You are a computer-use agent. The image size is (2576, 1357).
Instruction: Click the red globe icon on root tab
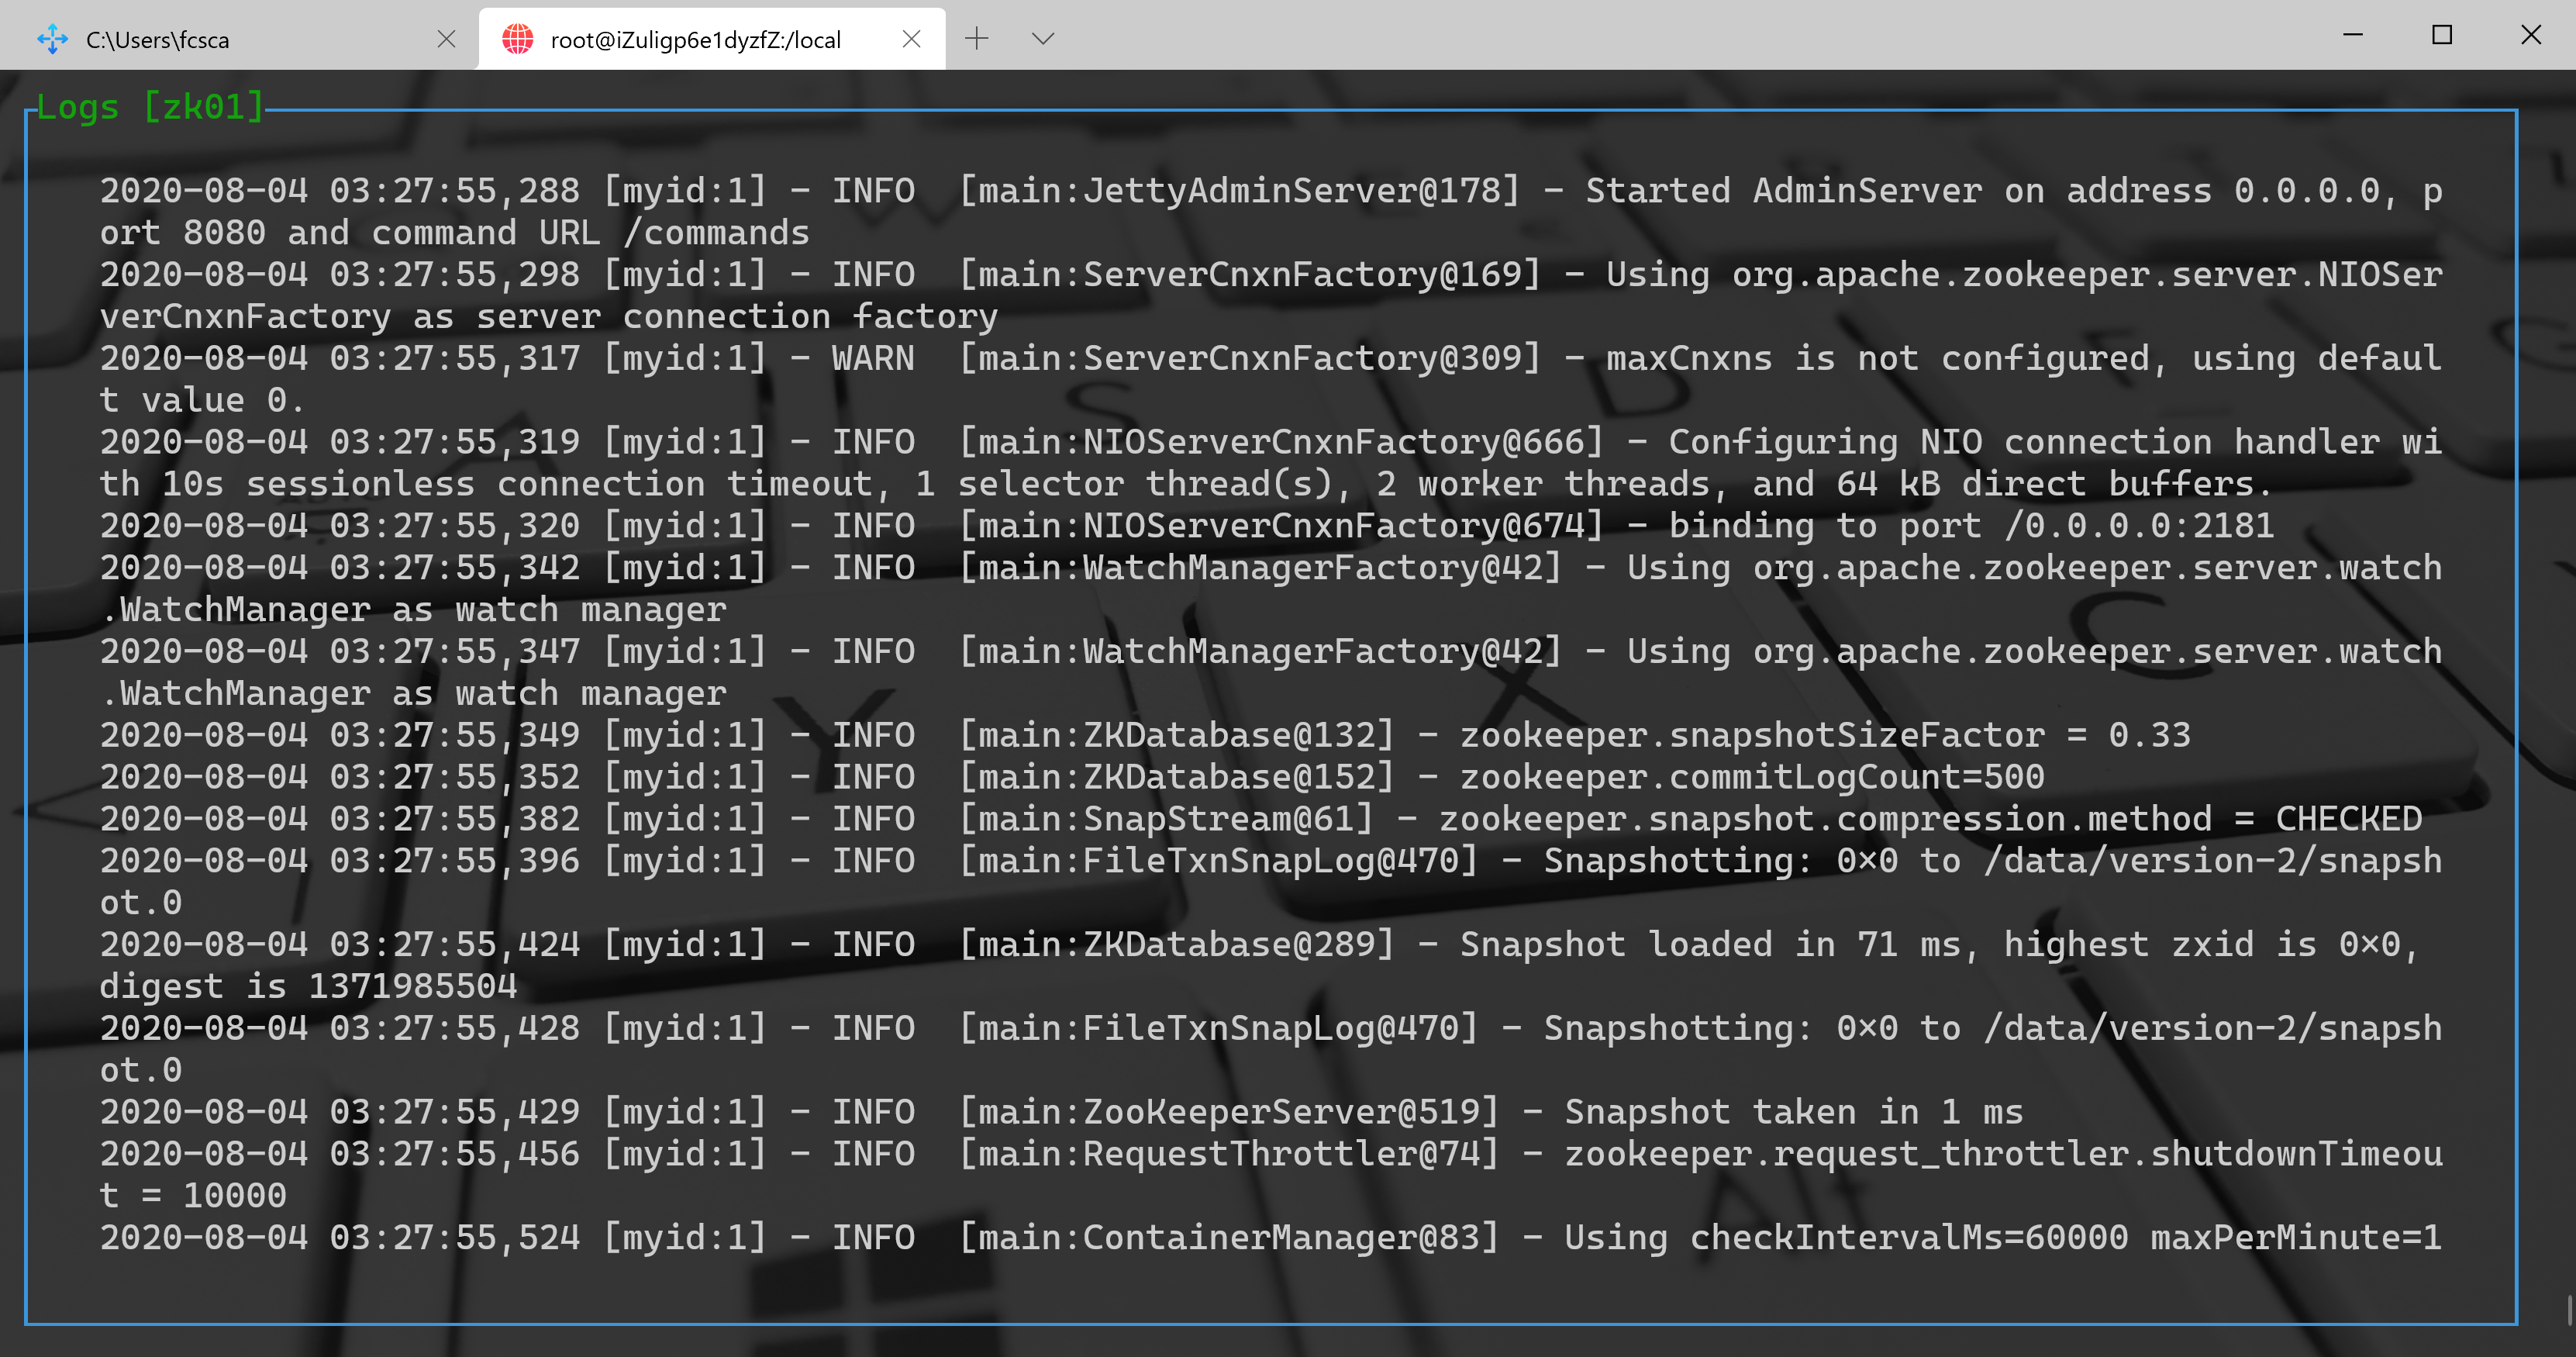(517, 40)
